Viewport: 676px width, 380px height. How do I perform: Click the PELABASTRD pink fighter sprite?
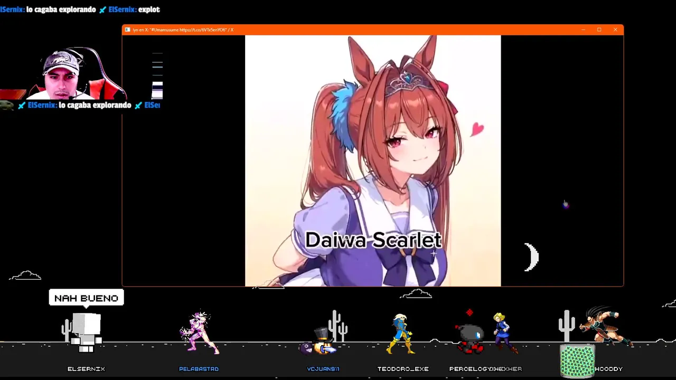[x=199, y=332]
